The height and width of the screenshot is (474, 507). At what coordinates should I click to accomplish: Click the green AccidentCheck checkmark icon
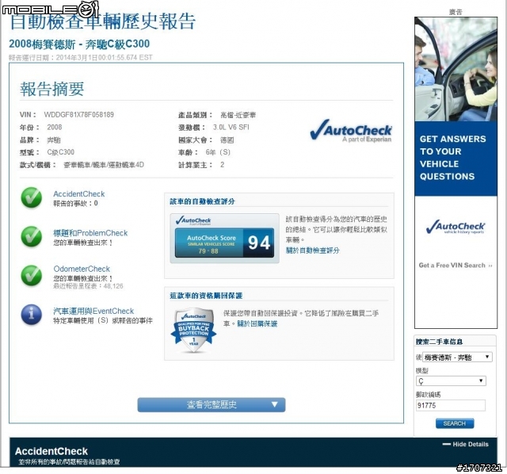(32, 197)
